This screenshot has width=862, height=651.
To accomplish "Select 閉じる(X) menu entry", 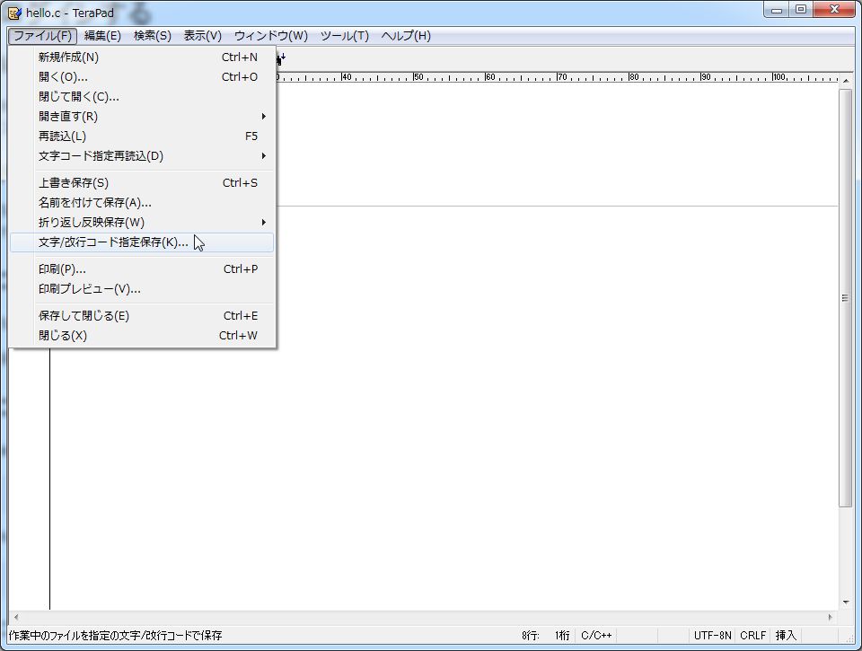I will tap(142, 336).
